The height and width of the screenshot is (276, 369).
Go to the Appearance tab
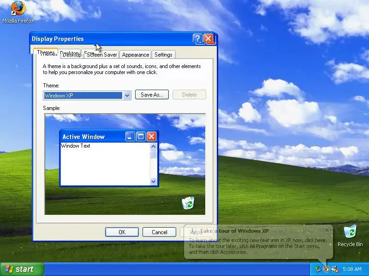coord(135,55)
